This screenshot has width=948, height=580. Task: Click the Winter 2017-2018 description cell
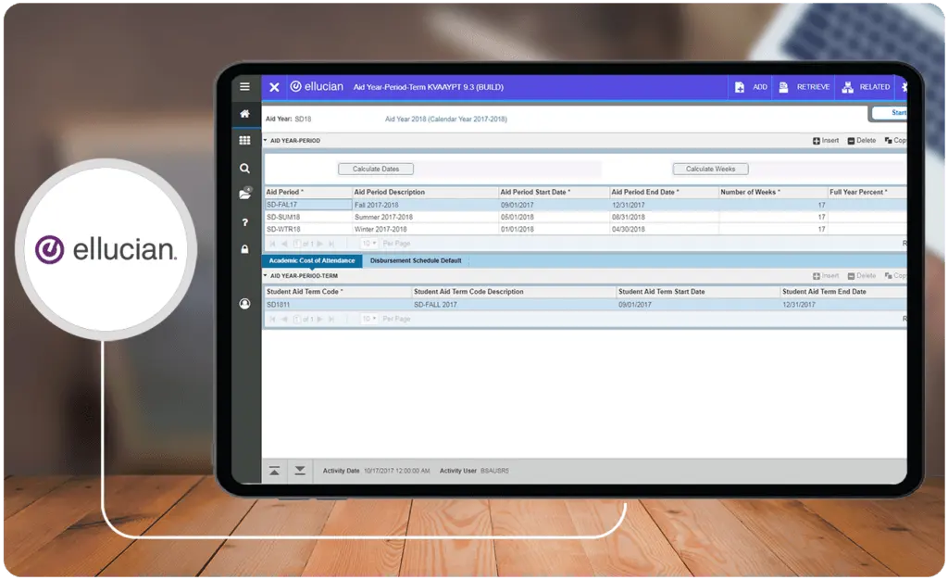tap(425, 229)
